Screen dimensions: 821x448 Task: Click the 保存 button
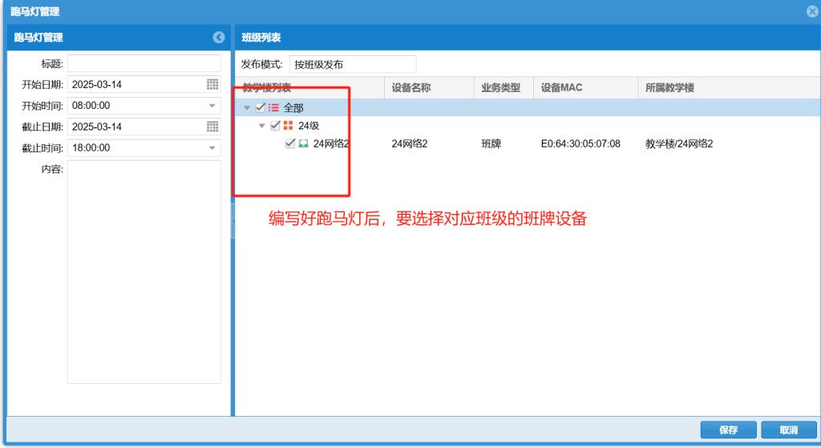click(x=728, y=430)
